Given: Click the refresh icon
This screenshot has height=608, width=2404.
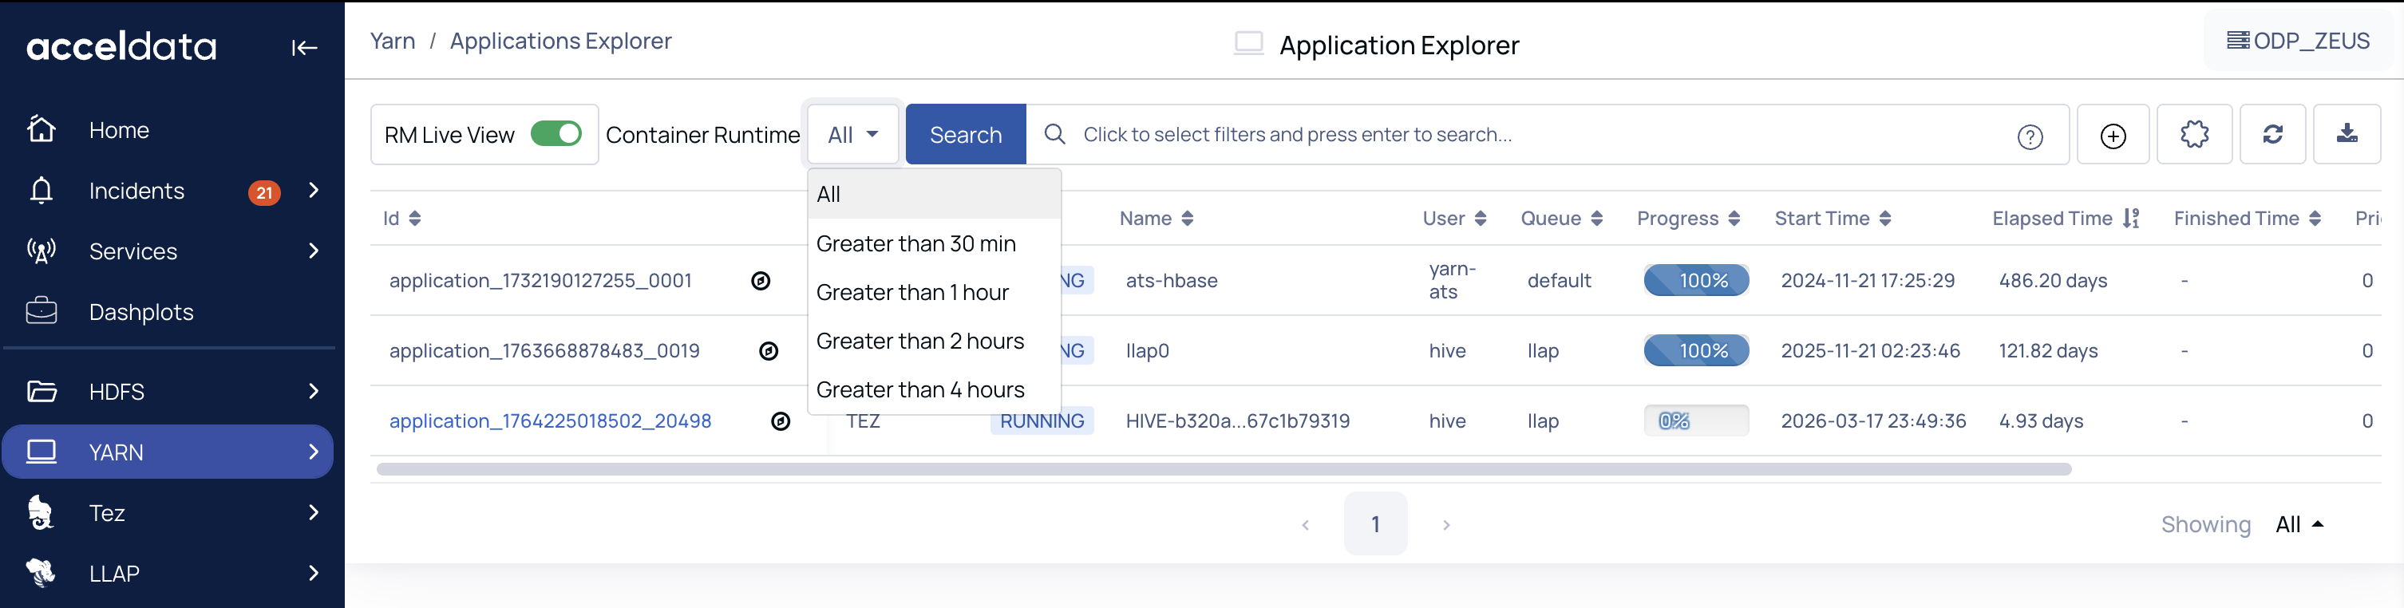Looking at the screenshot, I should 2272,134.
